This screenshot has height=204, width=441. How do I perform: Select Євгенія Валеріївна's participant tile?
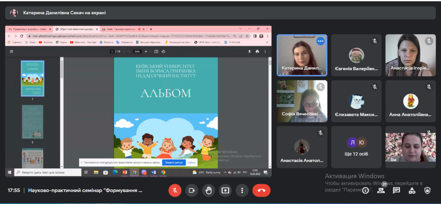[x=356, y=55]
